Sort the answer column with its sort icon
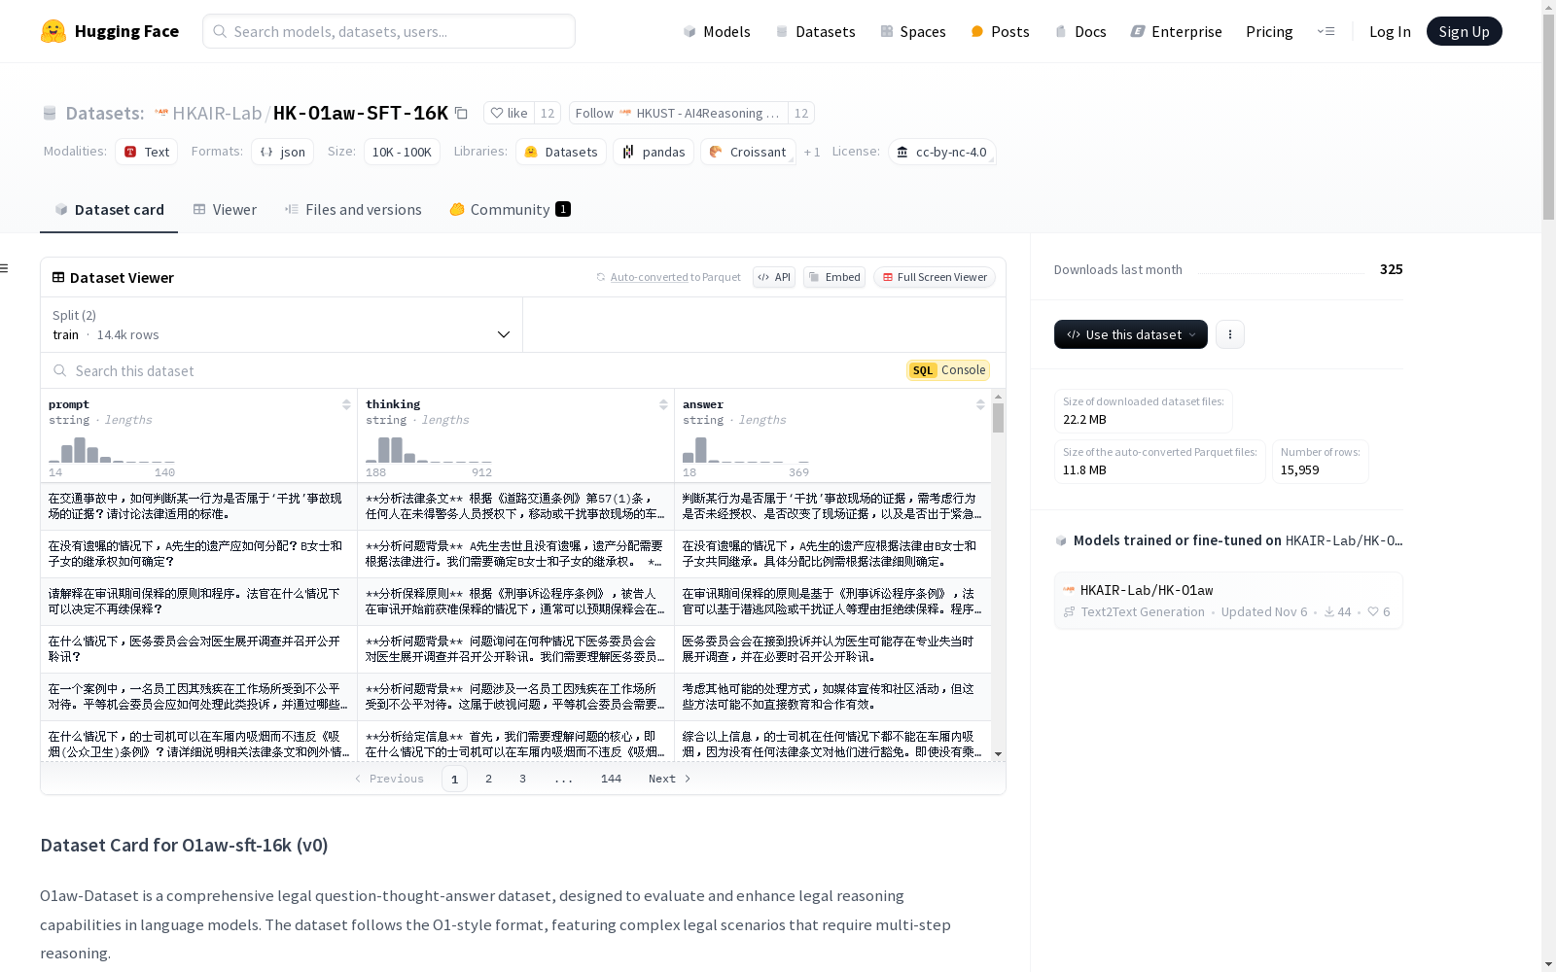The height and width of the screenshot is (972, 1556). (980, 404)
